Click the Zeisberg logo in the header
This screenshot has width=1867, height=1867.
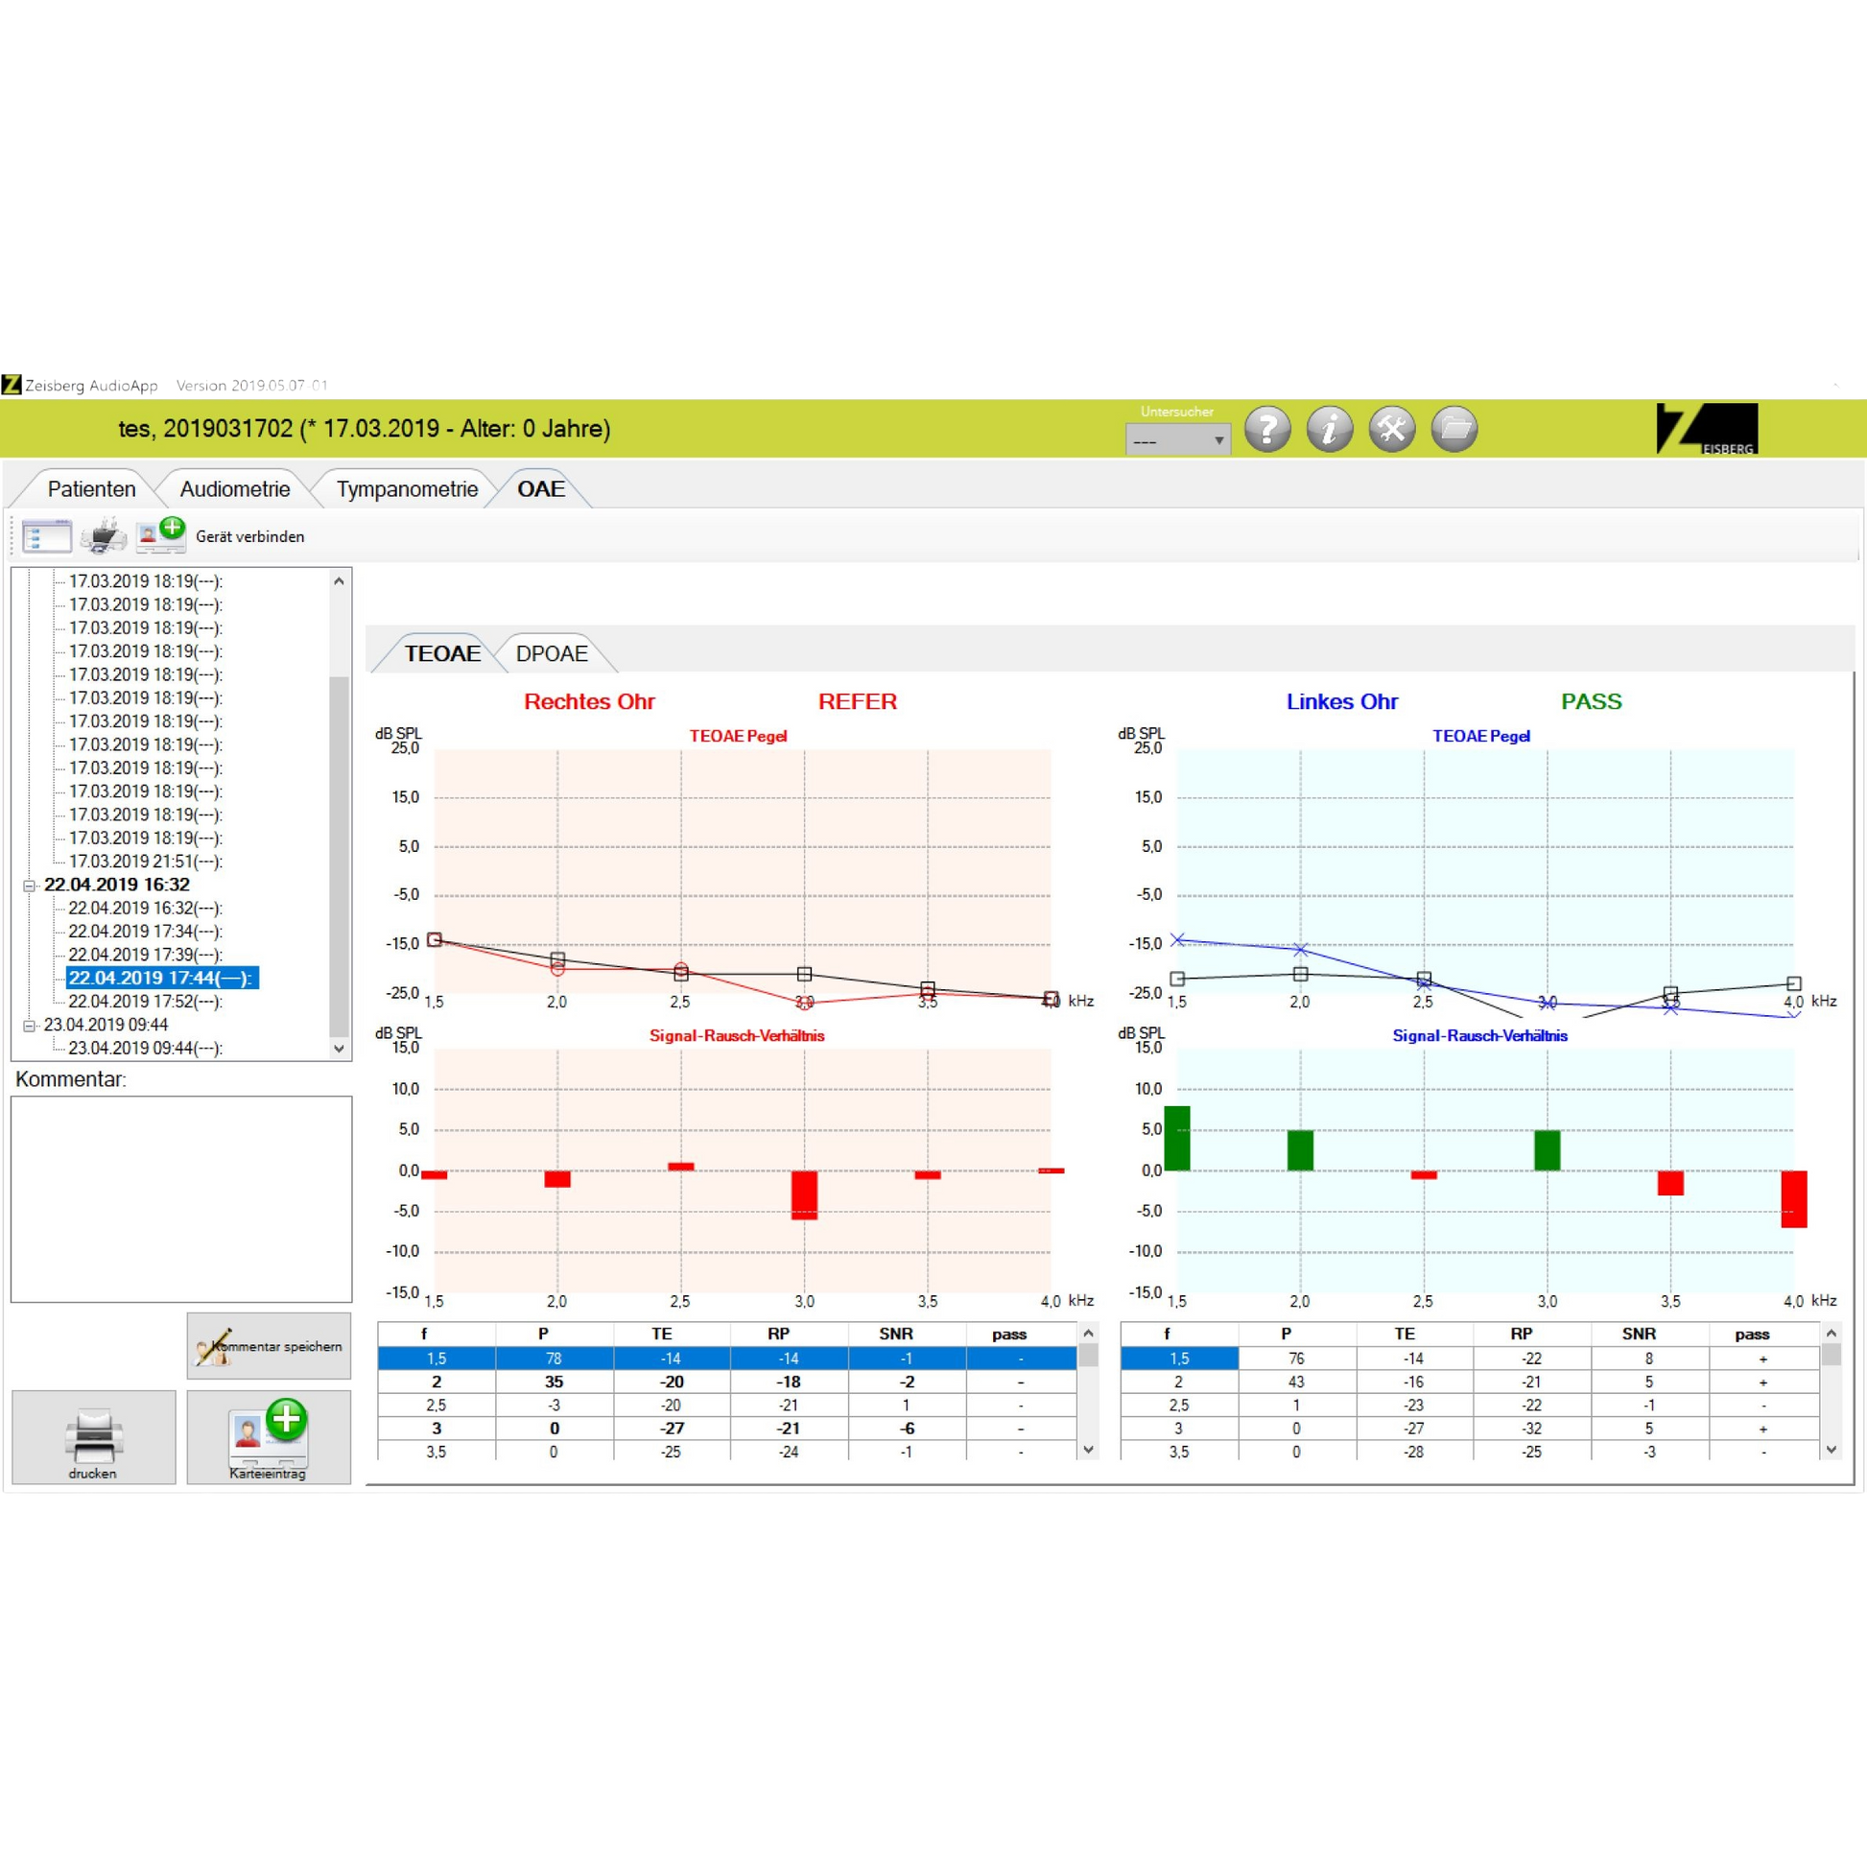(1707, 429)
